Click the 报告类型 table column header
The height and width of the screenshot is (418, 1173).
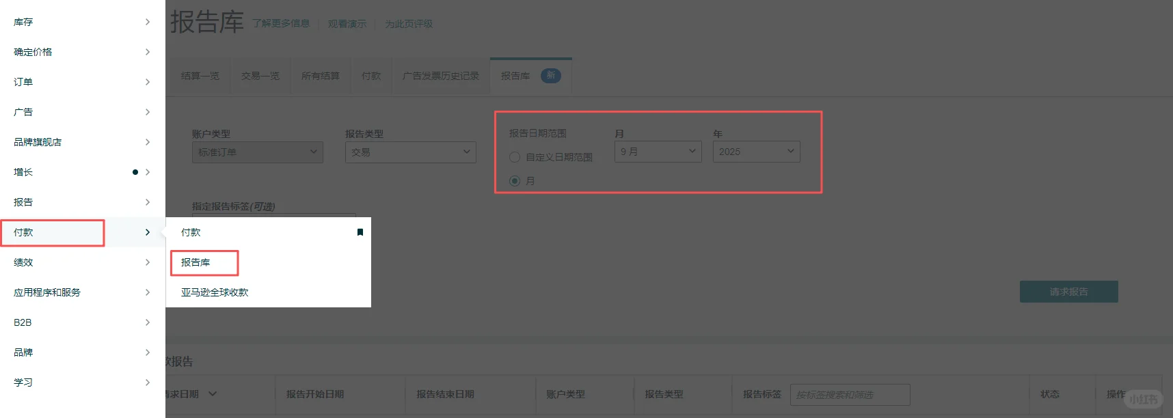click(664, 394)
